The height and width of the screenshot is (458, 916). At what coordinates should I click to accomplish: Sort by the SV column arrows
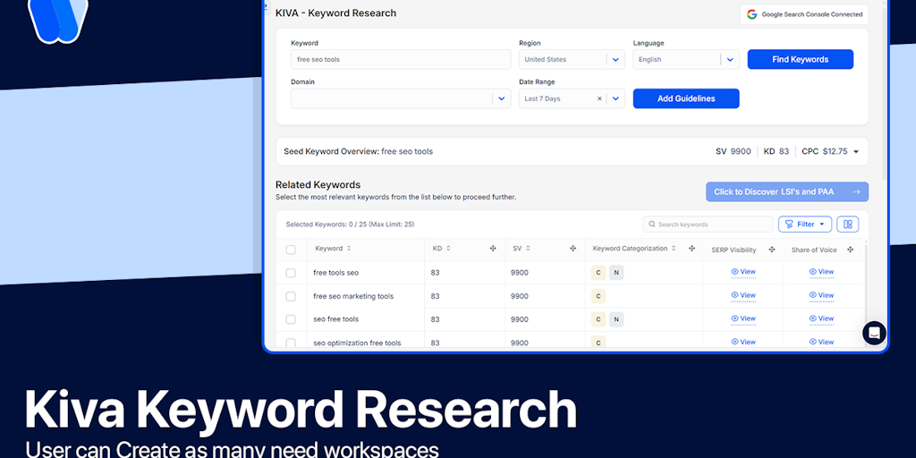point(528,249)
